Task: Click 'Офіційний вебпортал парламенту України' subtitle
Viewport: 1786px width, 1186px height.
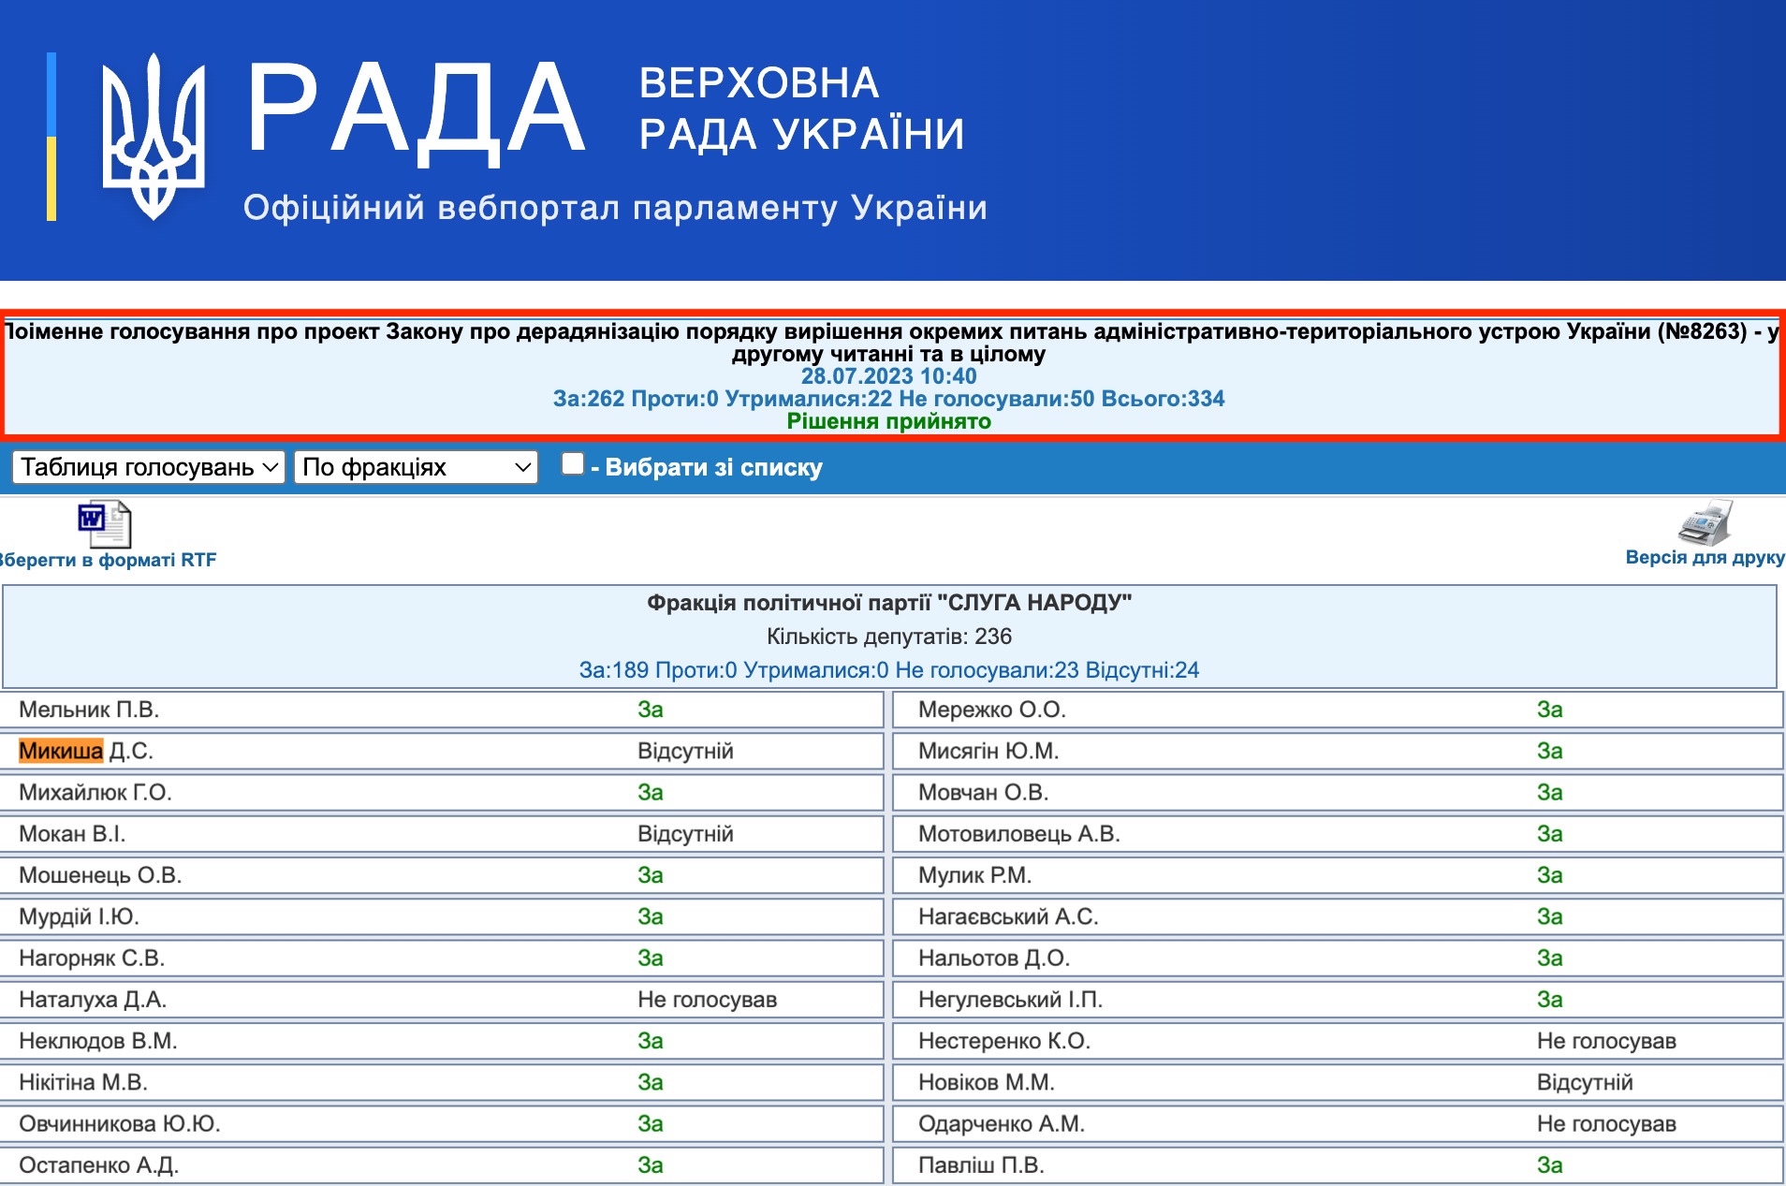Action: point(615,208)
